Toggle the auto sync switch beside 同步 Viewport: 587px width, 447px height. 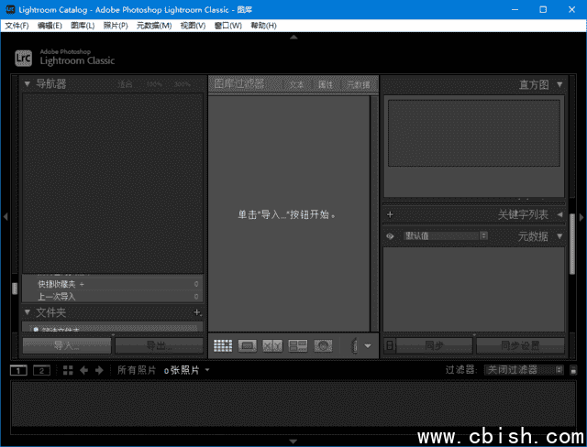pos(390,345)
